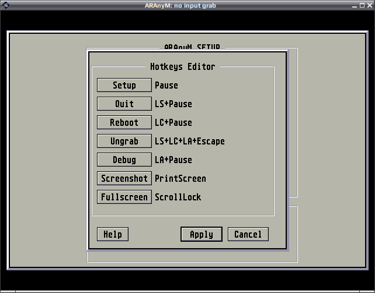This screenshot has width=375, height=293.
Task: Edit the Ungrab hotkey
Action: coord(124,141)
